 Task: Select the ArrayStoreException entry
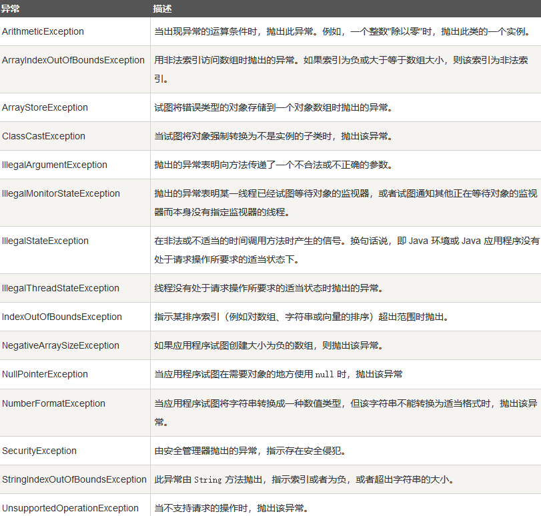[45, 107]
